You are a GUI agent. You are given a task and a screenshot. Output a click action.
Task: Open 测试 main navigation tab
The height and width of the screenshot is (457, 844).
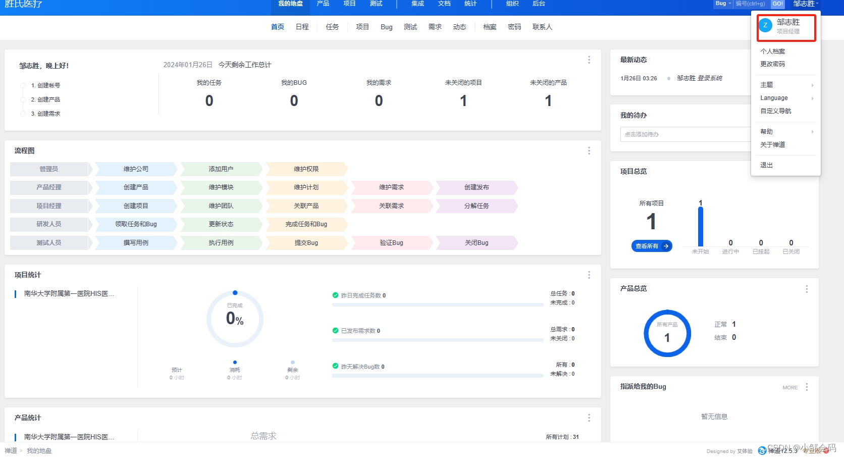click(x=376, y=4)
